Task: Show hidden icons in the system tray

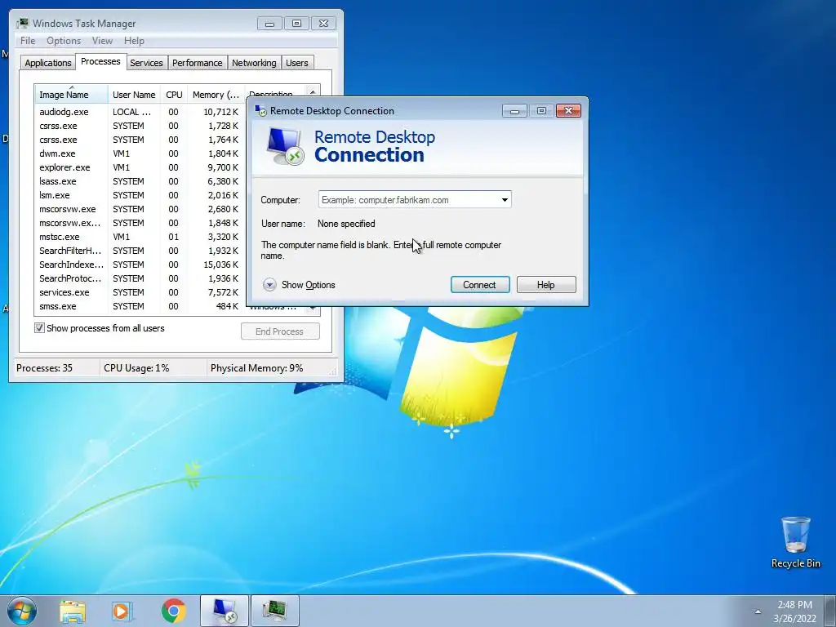Action: (x=758, y=611)
